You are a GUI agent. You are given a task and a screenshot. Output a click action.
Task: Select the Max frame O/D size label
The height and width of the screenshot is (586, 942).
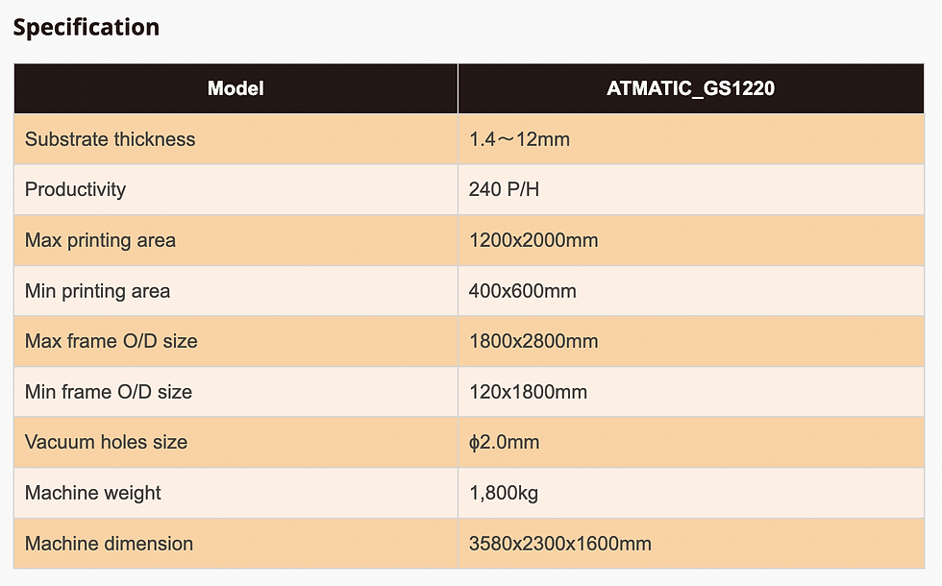[x=111, y=341]
